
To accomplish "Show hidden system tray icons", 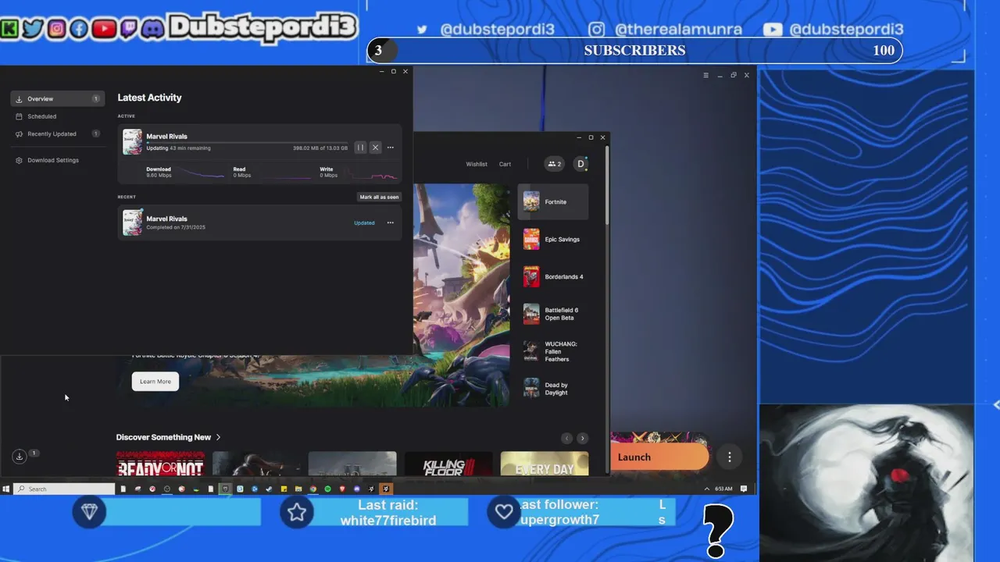I will point(707,489).
